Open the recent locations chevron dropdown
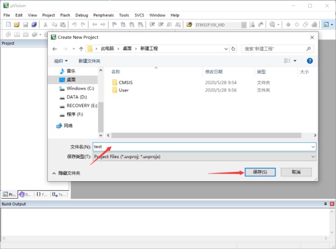 [x=73, y=49]
